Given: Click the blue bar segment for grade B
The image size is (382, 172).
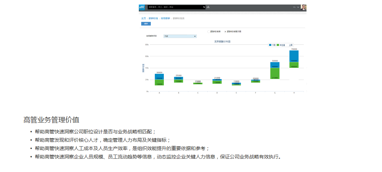Looking at the screenshot, I should tap(178, 78).
